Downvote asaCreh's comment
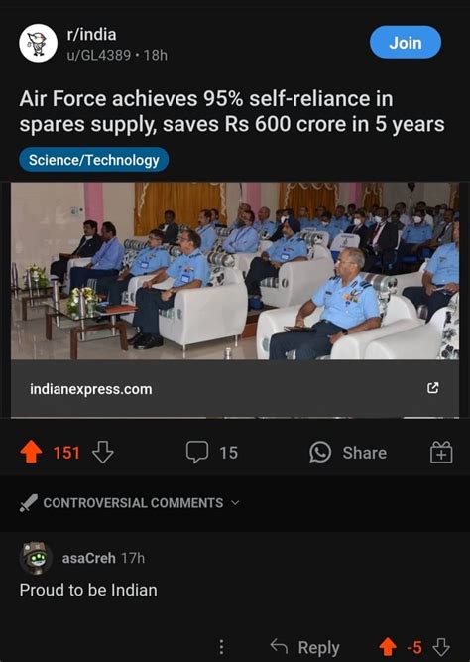The height and width of the screenshot is (662, 470). 441,647
